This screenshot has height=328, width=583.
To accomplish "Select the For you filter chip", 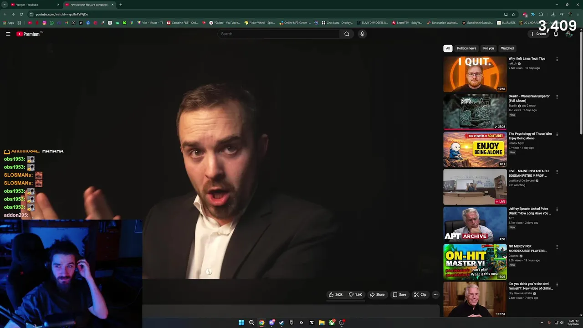I will click(488, 48).
